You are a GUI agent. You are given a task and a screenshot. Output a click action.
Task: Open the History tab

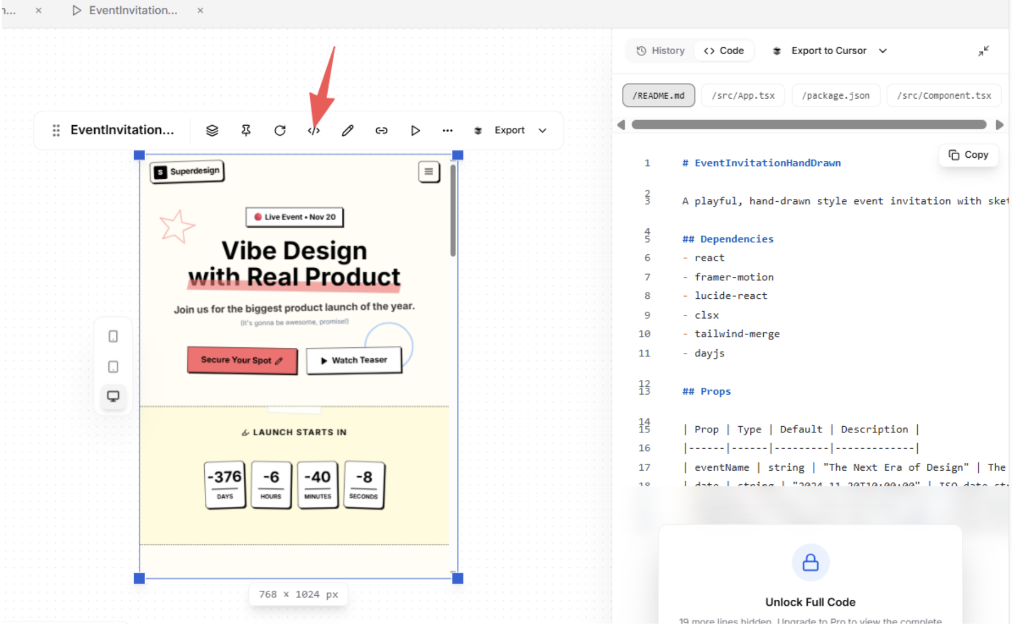(661, 51)
